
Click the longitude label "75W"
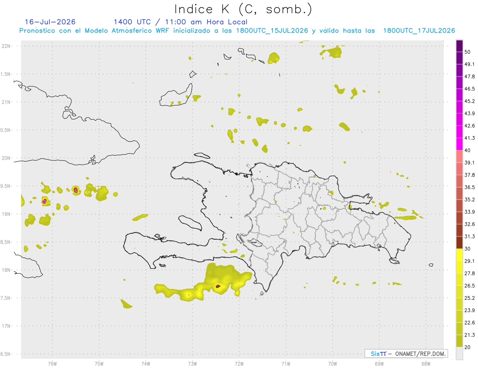(x=99, y=363)
